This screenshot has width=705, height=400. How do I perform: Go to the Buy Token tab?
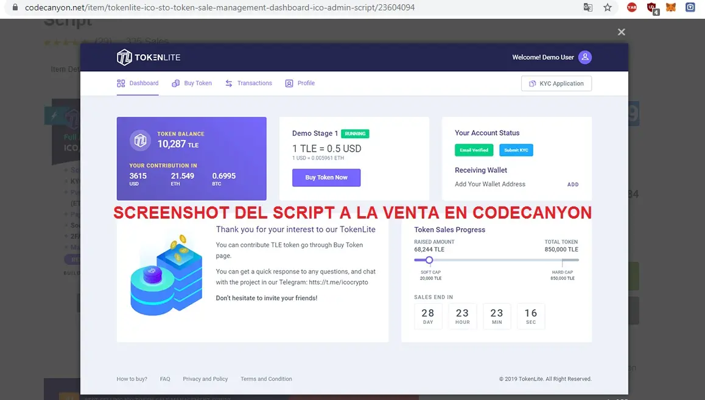tap(192, 83)
